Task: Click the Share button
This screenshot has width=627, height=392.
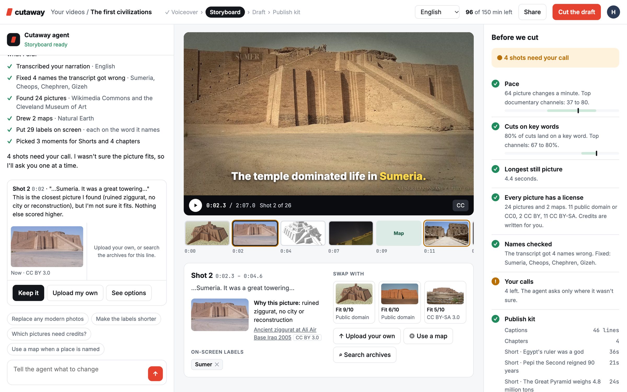Action: point(532,12)
